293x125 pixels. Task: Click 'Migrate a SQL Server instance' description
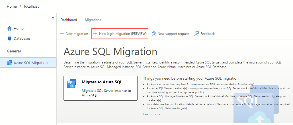pos(106,93)
